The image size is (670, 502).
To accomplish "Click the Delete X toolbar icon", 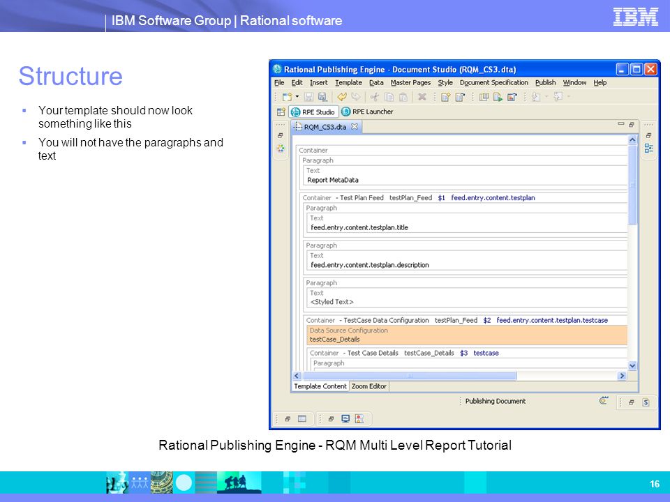I will (422, 97).
